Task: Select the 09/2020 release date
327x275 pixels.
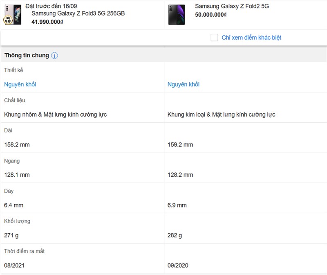Action: point(178,266)
